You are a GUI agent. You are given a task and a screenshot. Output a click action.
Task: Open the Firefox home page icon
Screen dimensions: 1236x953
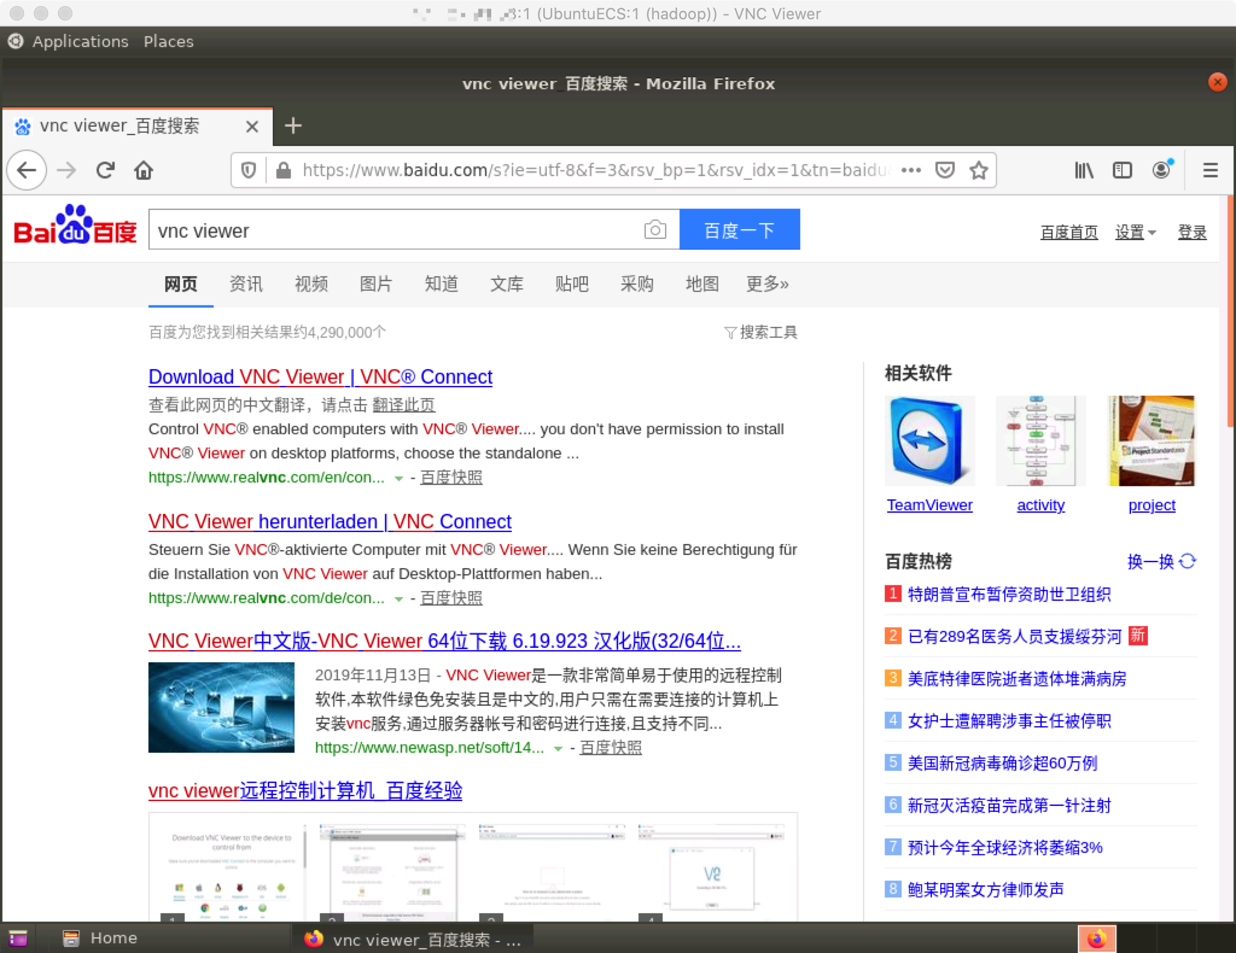[x=144, y=171]
